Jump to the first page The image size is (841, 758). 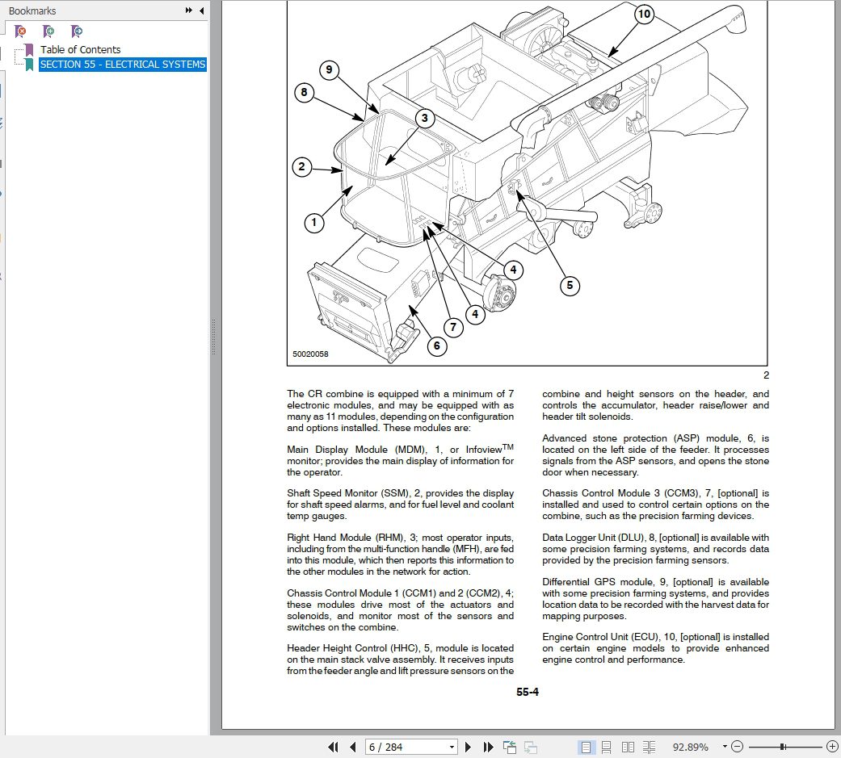(333, 747)
